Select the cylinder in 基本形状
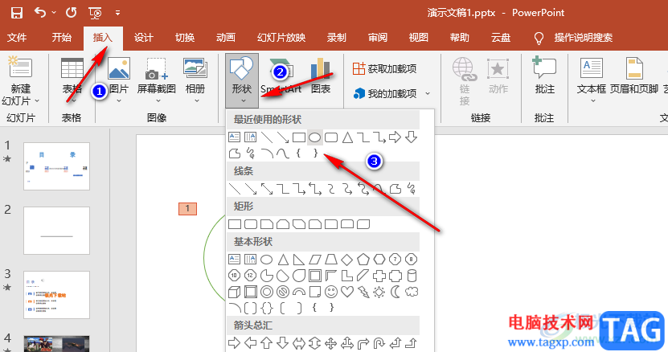 pyautogui.click(x=412, y=276)
